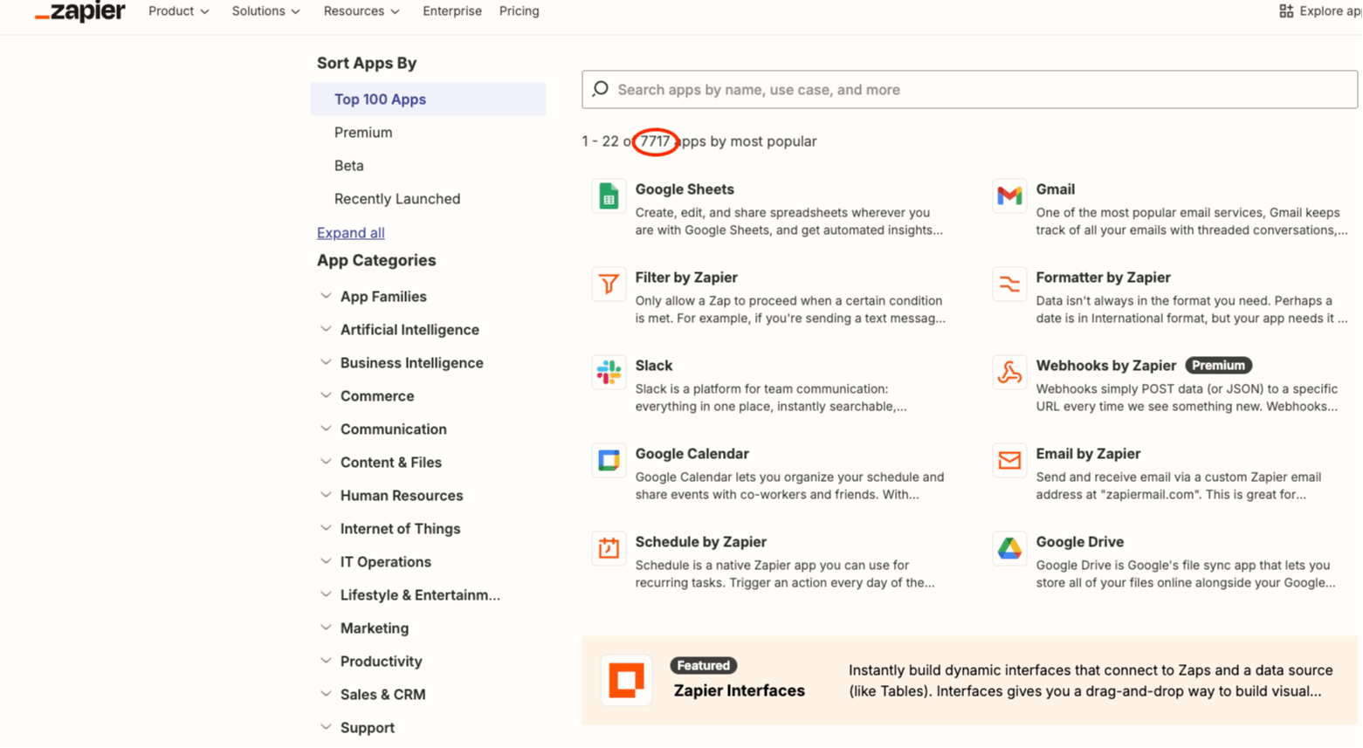Image resolution: width=1363 pixels, height=748 pixels.
Task: Click the Expand all link
Action: [351, 233]
